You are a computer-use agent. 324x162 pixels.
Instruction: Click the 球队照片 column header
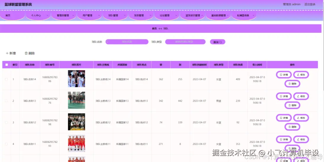click(x=76, y=65)
